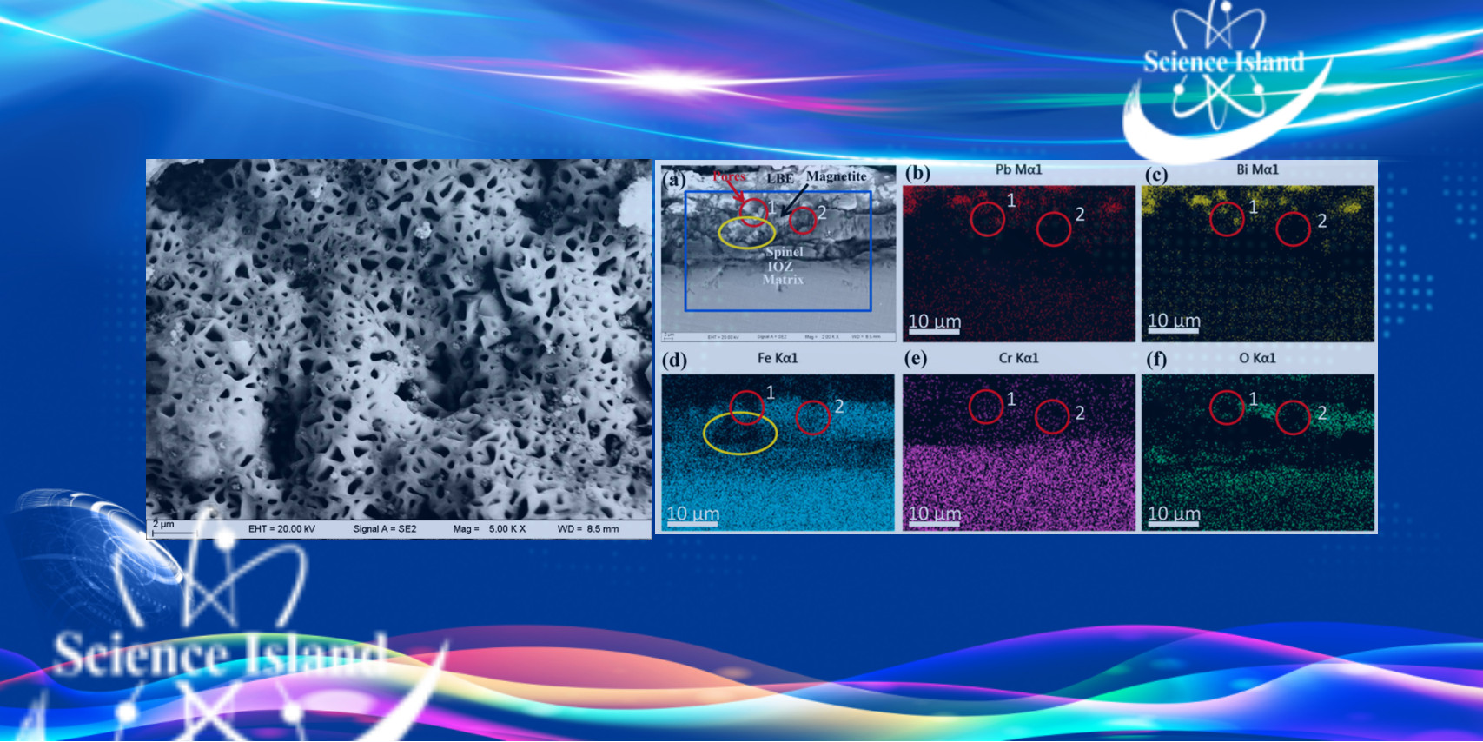The image size is (1483, 742).
Task: Click red circle 1 in Pb Mα1 map
Action: tap(987, 219)
